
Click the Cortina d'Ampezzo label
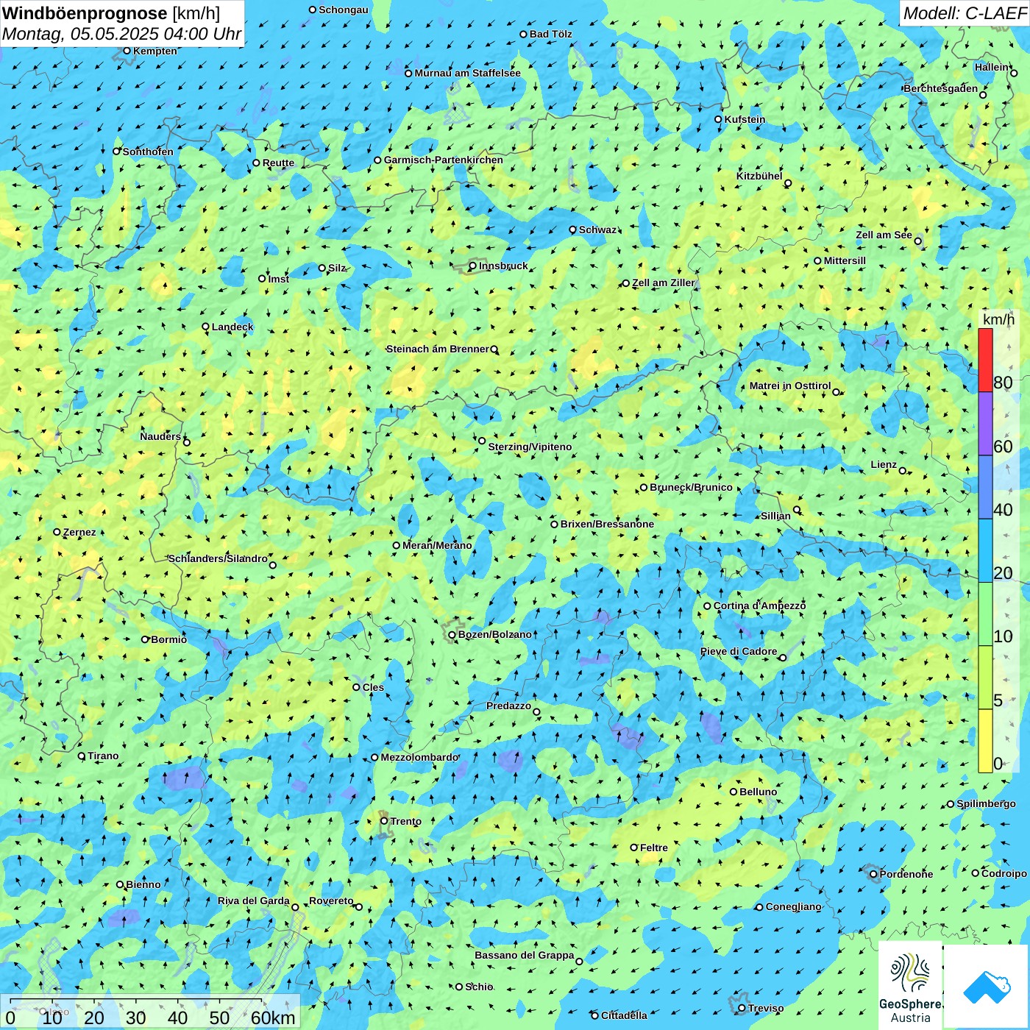(x=759, y=605)
